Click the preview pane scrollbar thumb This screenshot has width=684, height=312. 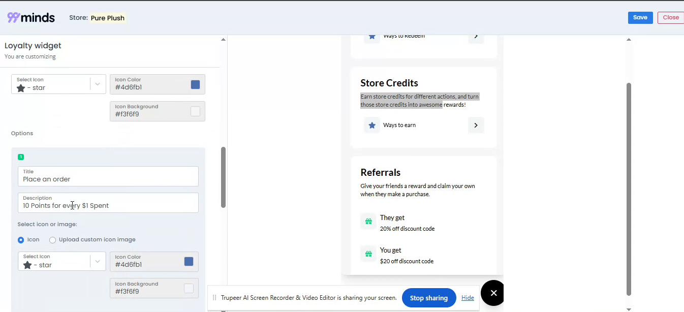[x=629, y=189]
